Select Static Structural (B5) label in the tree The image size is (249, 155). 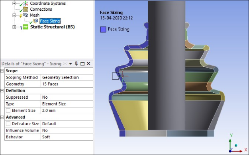point(53,27)
